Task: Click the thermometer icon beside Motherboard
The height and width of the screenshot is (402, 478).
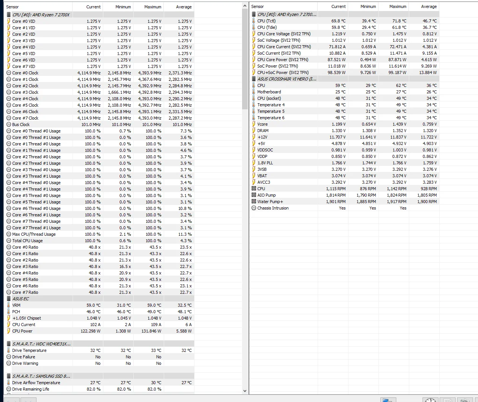Action: [254, 92]
